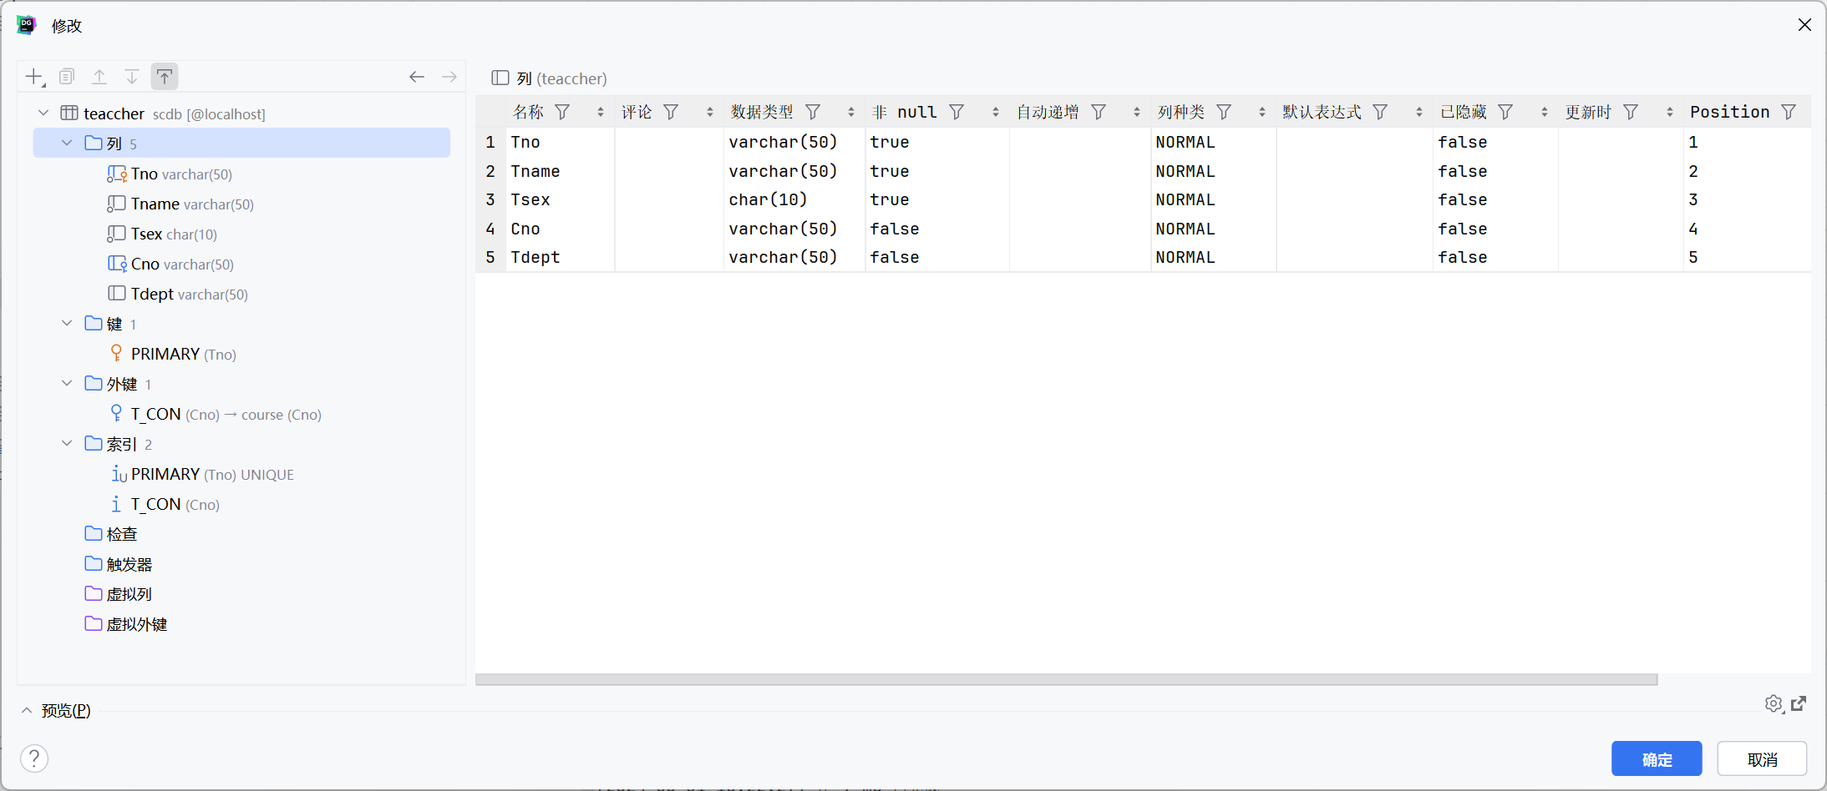The image size is (1827, 791).
Task: Select PRIMARY key (Tno) node
Action: point(173,354)
